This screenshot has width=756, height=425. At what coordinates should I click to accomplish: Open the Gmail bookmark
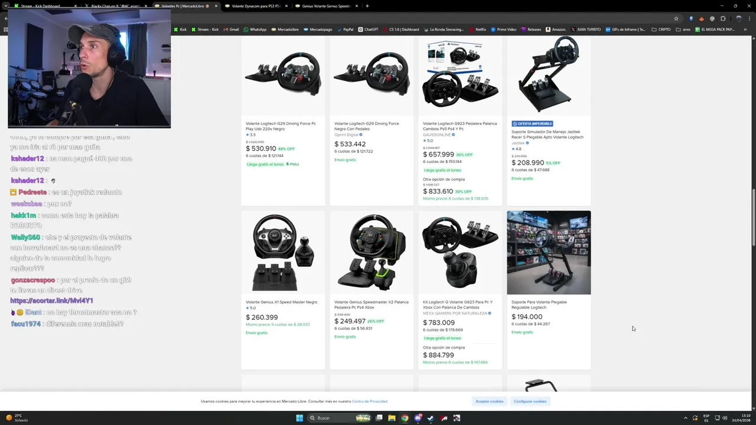(x=231, y=30)
